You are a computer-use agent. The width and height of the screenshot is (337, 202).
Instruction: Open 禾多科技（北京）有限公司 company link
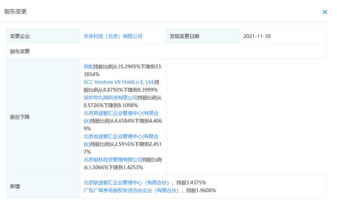pyautogui.click(x=113, y=36)
